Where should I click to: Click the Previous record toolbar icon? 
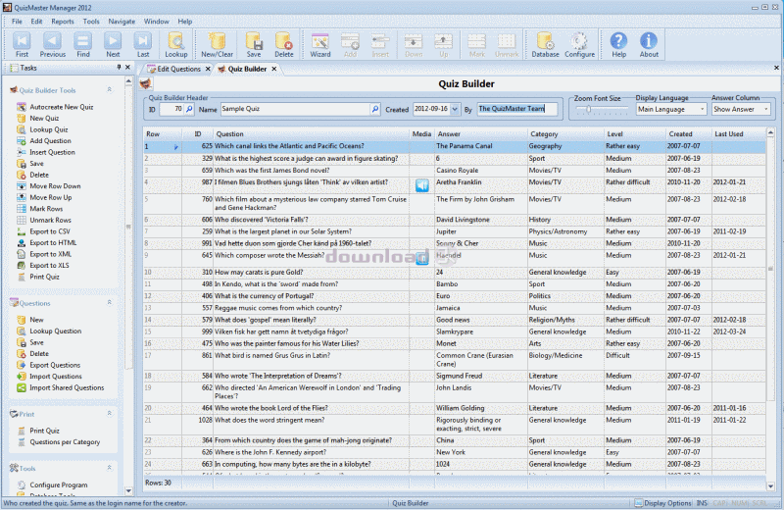53,44
